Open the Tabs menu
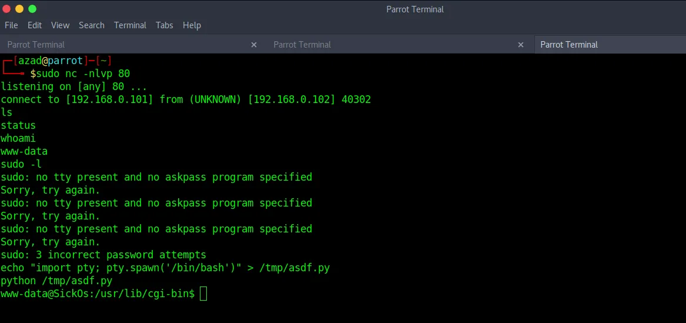Image resolution: width=686 pixels, height=323 pixels. coord(165,25)
